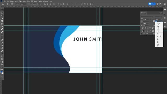Screen dimensions: 167x94
Task: Open the Image menu
Action: (x=12, y=1)
